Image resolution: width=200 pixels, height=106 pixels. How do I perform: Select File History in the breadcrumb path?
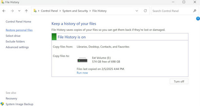tap(99, 11)
